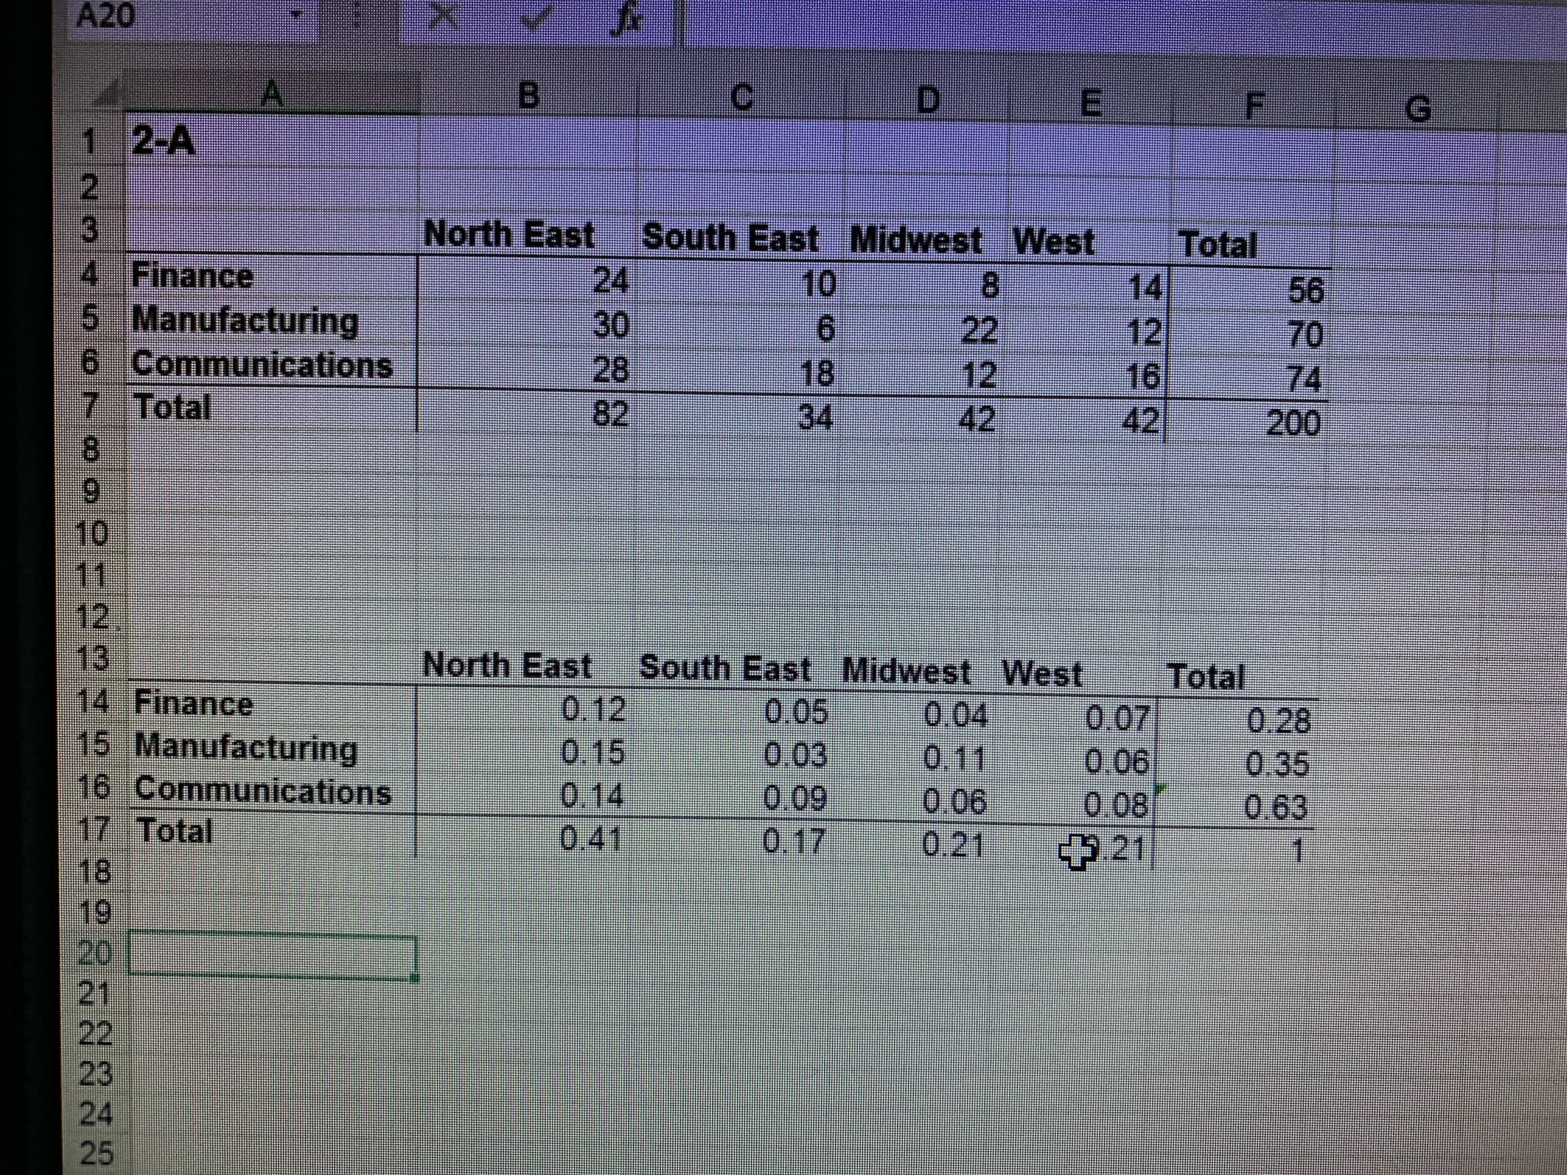
Task: Select cell with value 0.35
Action: click(x=1237, y=764)
